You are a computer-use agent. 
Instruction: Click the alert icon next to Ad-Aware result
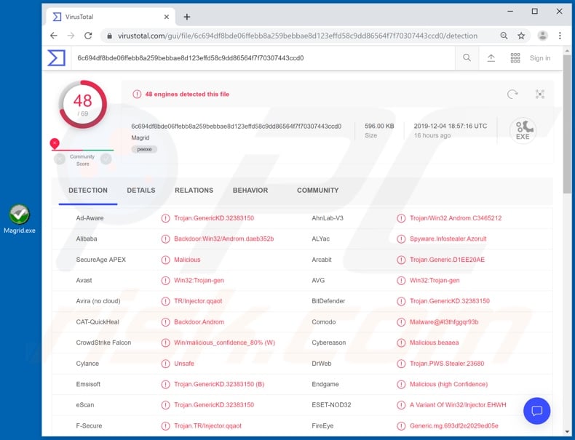[165, 218]
